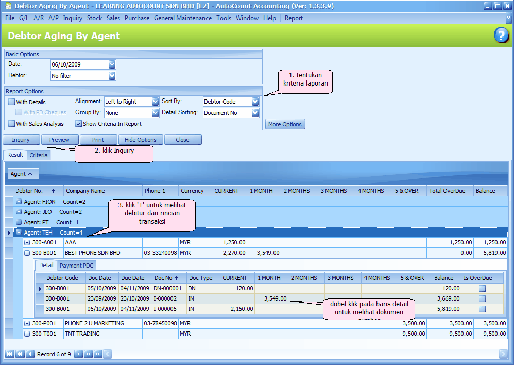Viewport: 514px width, 365px height.
Task: Open the Date dropdown picker
Action: coord(112,64)
